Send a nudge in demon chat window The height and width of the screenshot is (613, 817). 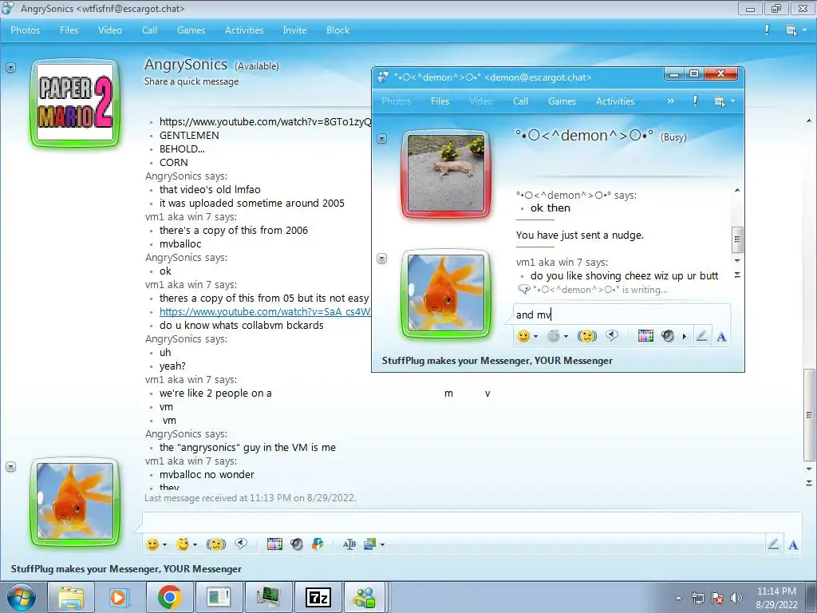[586, 336]
